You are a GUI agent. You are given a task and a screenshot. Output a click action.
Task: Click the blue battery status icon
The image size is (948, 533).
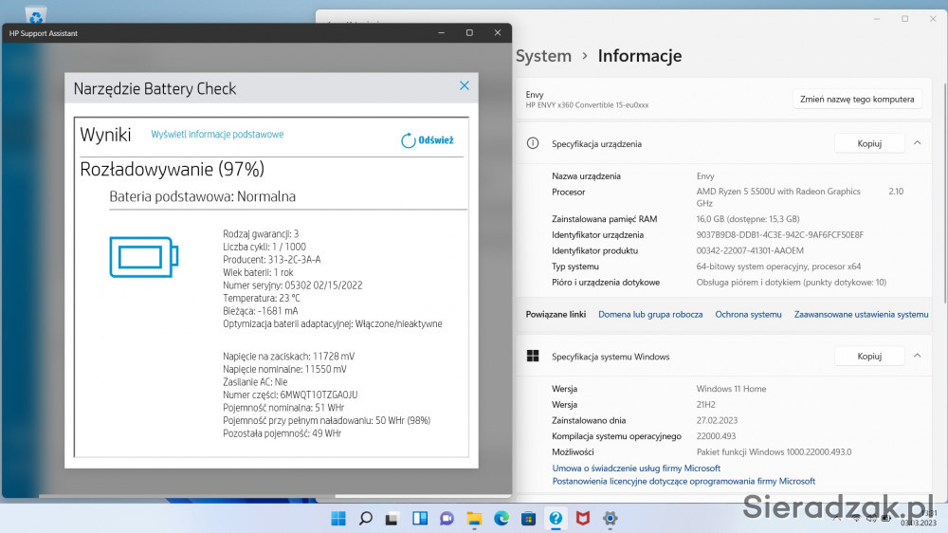pyautogui.click(x=144, y=257)
